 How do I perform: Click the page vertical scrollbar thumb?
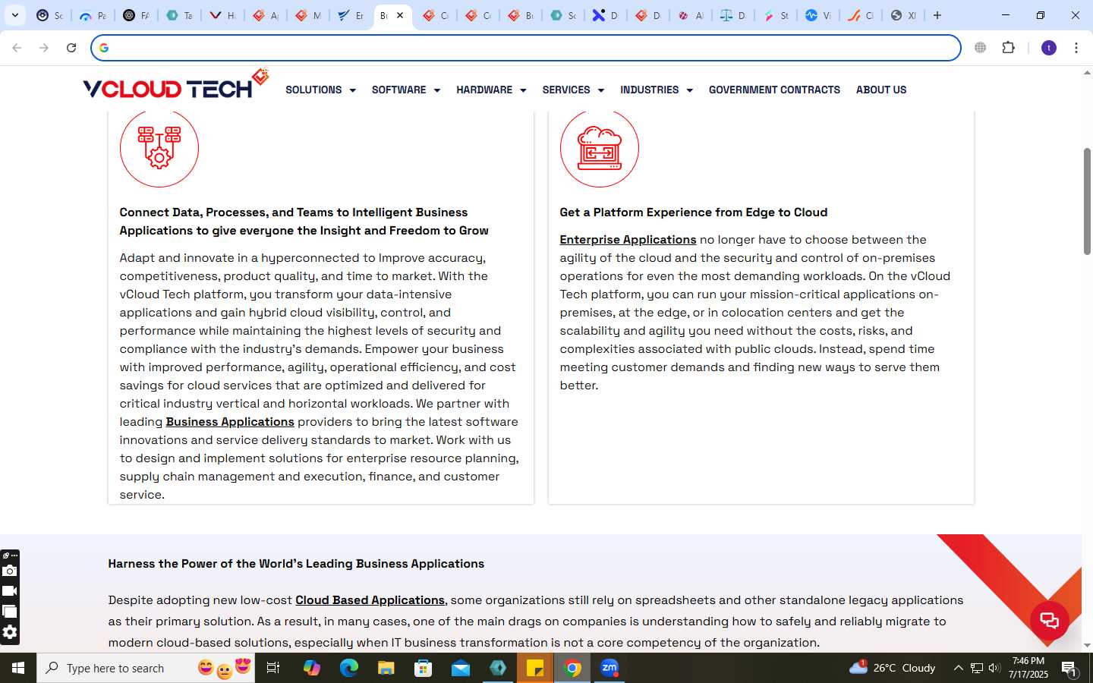(1087, 201)
